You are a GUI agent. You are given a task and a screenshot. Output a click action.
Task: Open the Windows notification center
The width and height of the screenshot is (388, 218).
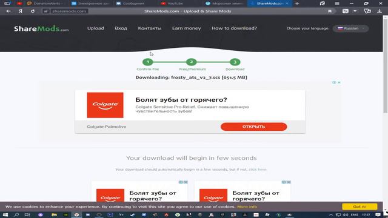point(378,215)
